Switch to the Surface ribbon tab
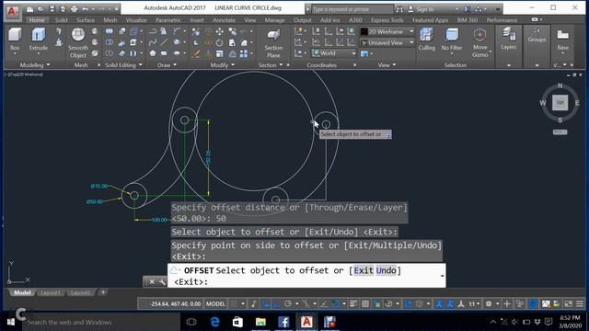This screenshot has width=589, height=331. click(x=86, y=20)
